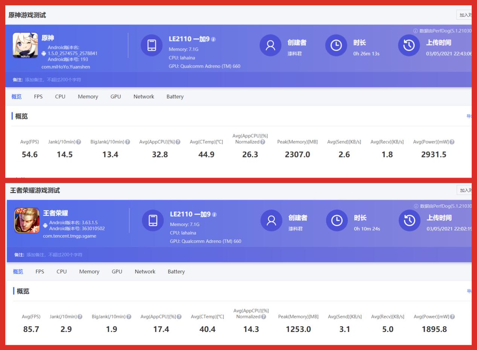The image size is (477, 350).
Task: Switch to FPS tab in 原神 report
Action: coord(38,97)
